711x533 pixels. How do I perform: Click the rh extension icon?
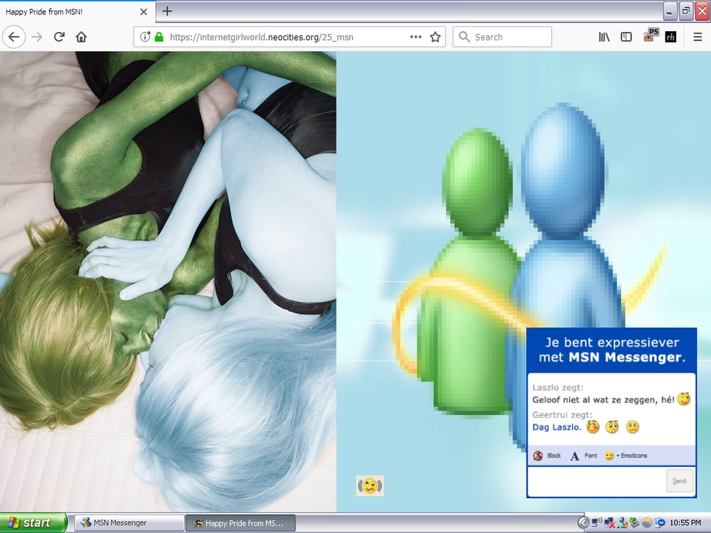(670, 37)
